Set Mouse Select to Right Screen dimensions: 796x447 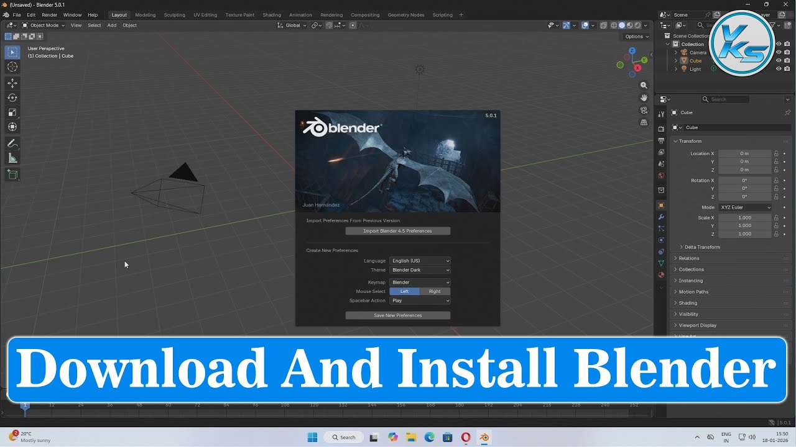435,291
